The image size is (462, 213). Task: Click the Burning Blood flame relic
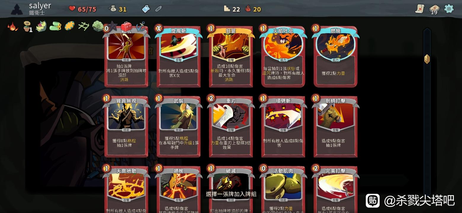point(12,27)
